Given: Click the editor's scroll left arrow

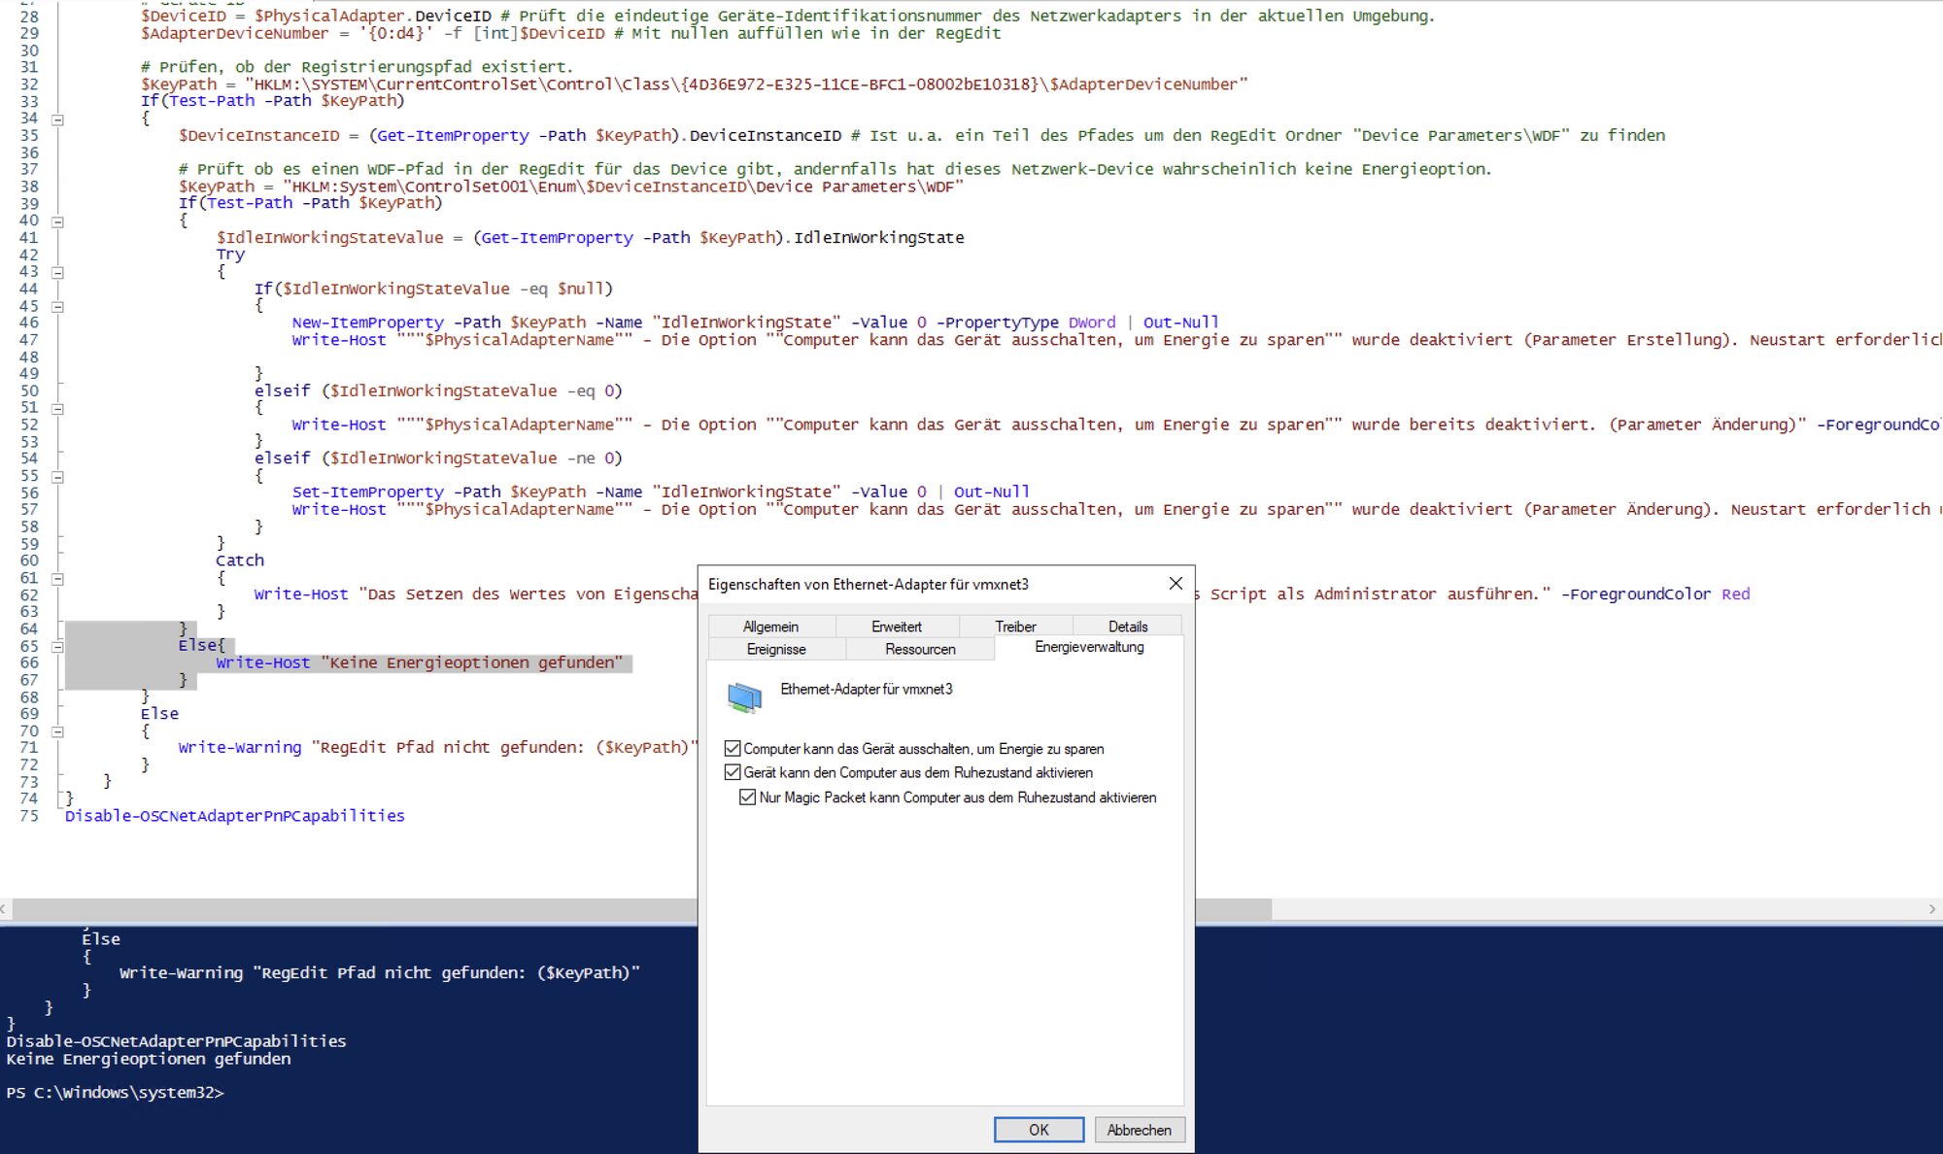Looking at the screenshot, I should [x=5, y=909].
